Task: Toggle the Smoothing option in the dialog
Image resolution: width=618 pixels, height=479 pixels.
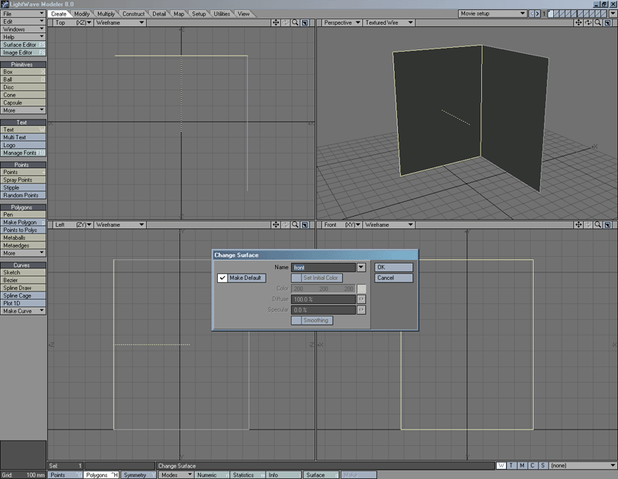Action: pos(312,319)
